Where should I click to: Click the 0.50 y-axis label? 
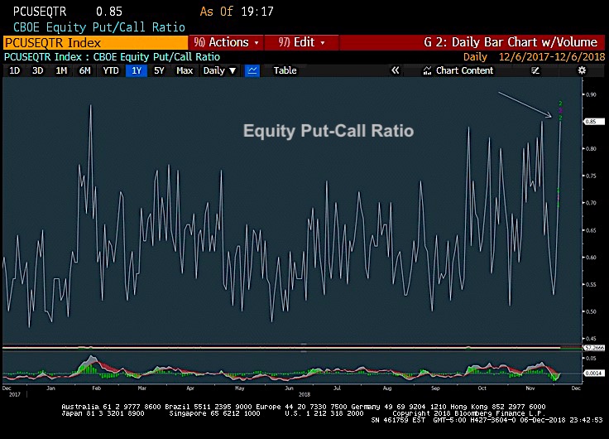(x=590, y=311)
